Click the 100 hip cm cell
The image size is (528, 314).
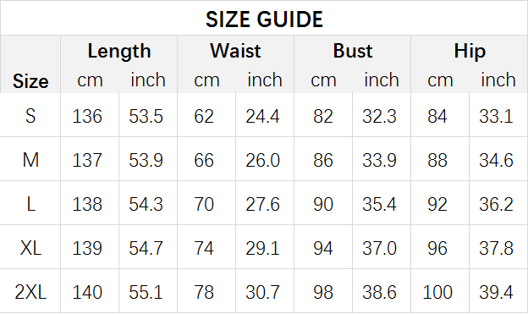tap(437, 292)
